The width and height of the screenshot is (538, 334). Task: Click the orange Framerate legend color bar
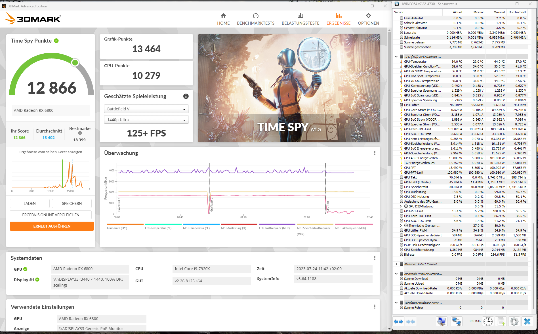coord(125,224)
